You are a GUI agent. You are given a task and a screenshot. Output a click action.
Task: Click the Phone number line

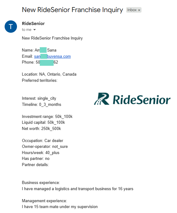click(40, 62)
